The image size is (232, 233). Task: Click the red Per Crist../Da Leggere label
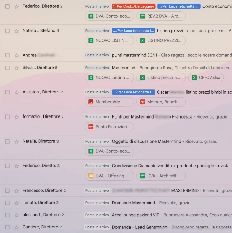pyautogui.click(x=134, y=7)
